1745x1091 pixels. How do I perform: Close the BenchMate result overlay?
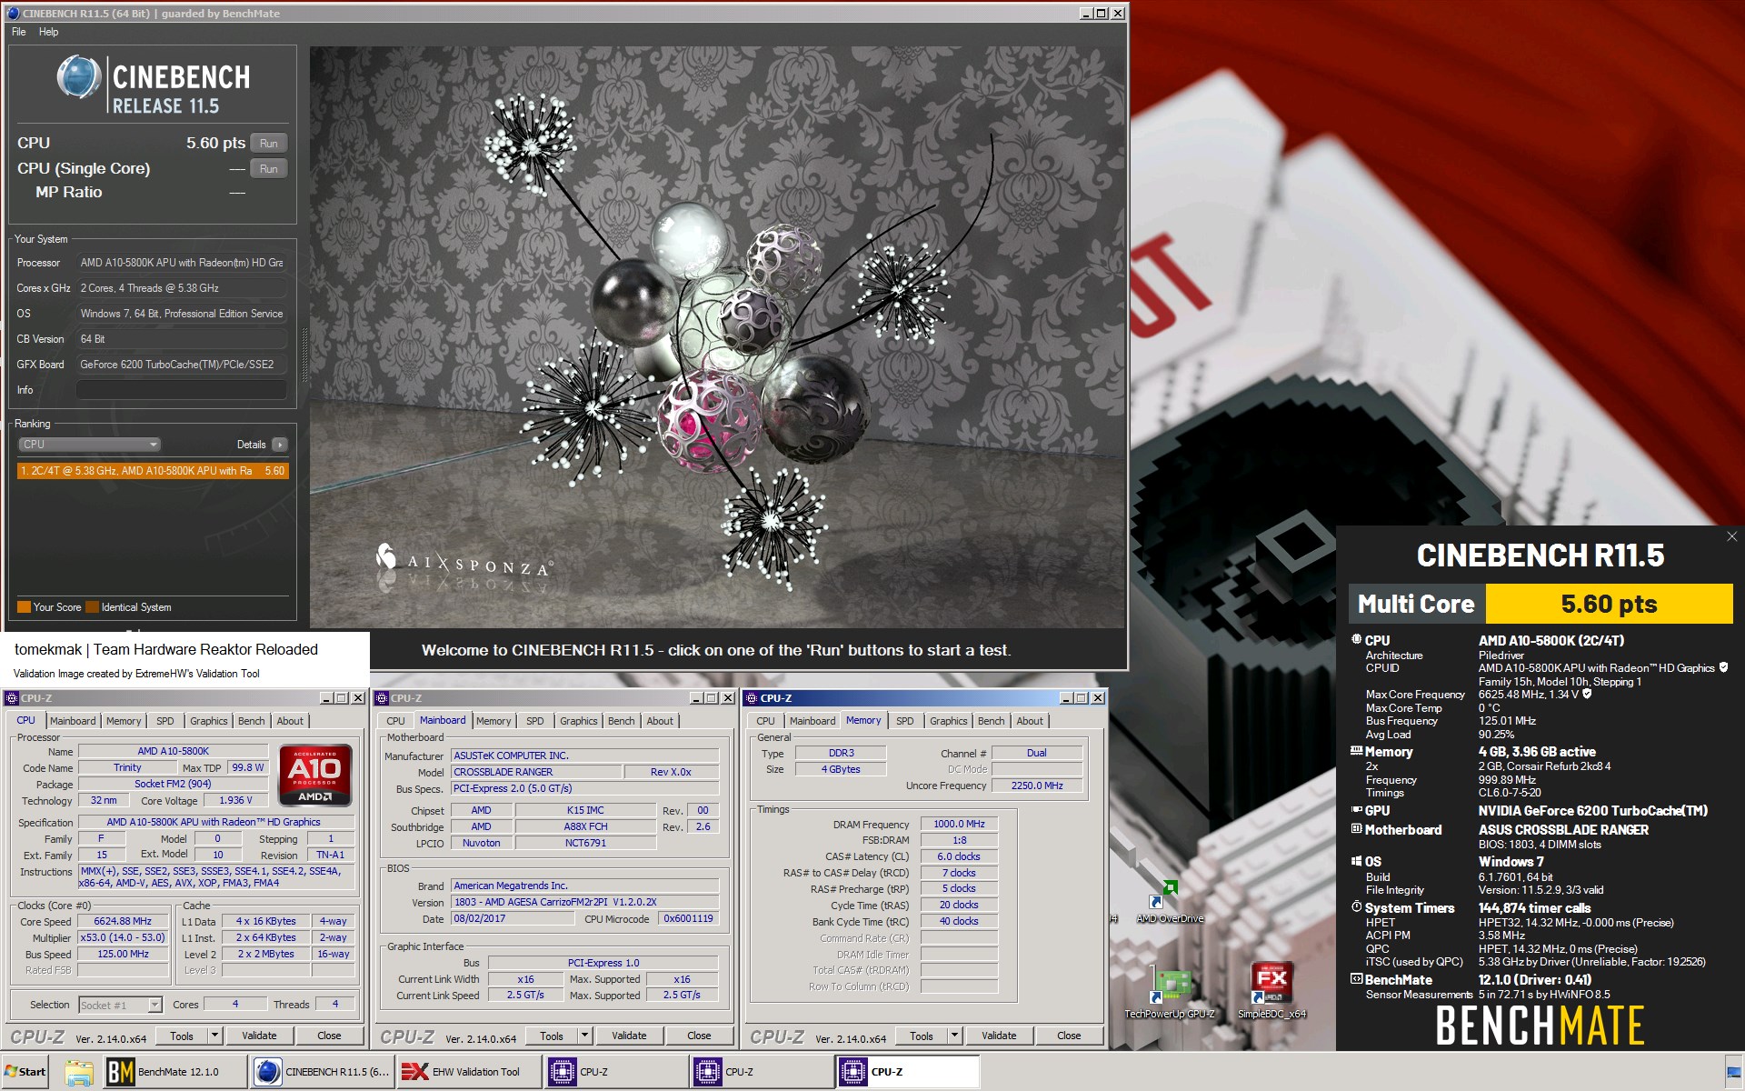pos(1731,537)
